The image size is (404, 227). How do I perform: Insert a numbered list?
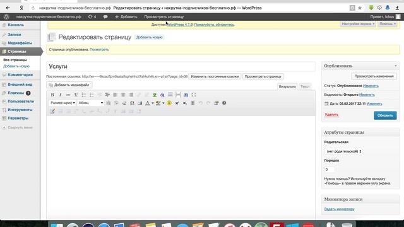click(x=92, y=95)
